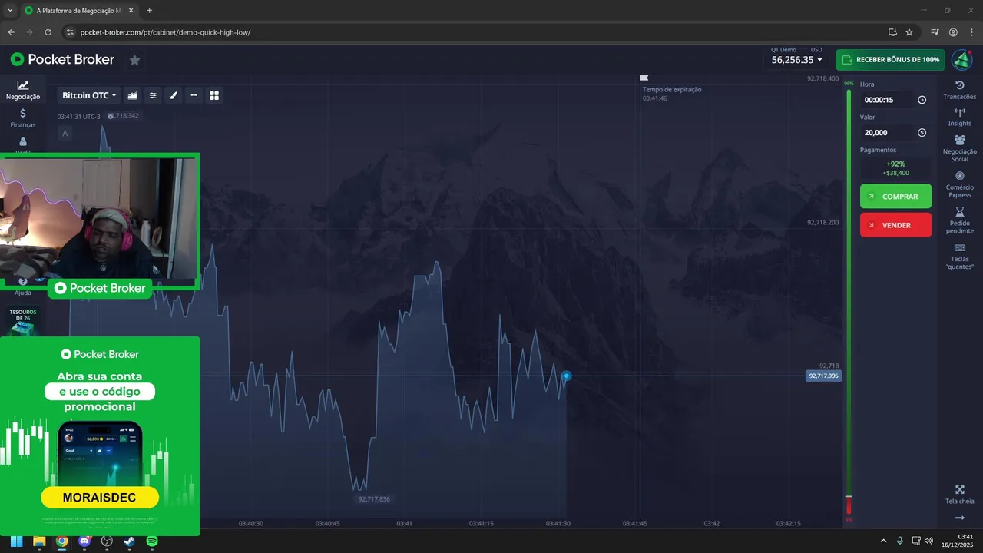
Task: Click Receber Bônus de 100% button
Action: [x=890, y=59]
